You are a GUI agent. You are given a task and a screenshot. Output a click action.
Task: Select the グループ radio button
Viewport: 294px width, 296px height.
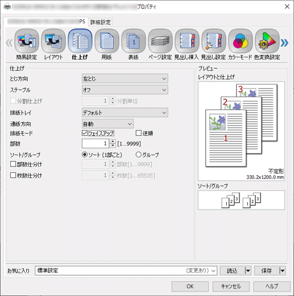pyautogui.click(x=138, y=155)
